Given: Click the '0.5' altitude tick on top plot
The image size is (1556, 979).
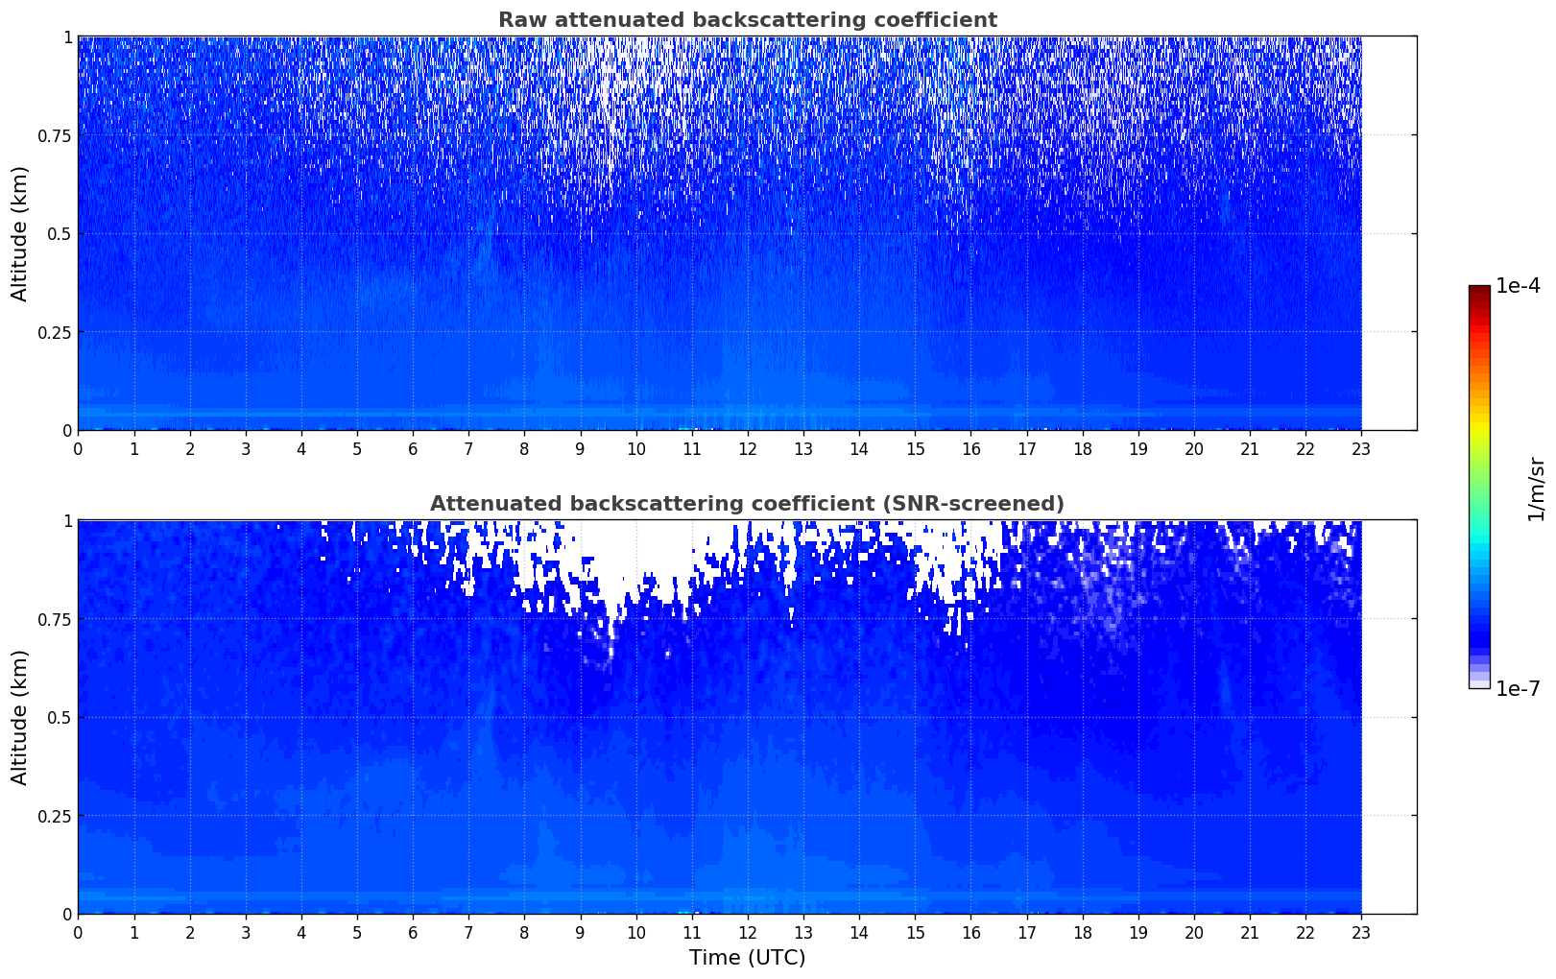Looking at the screenshot, I should (58, 233).
